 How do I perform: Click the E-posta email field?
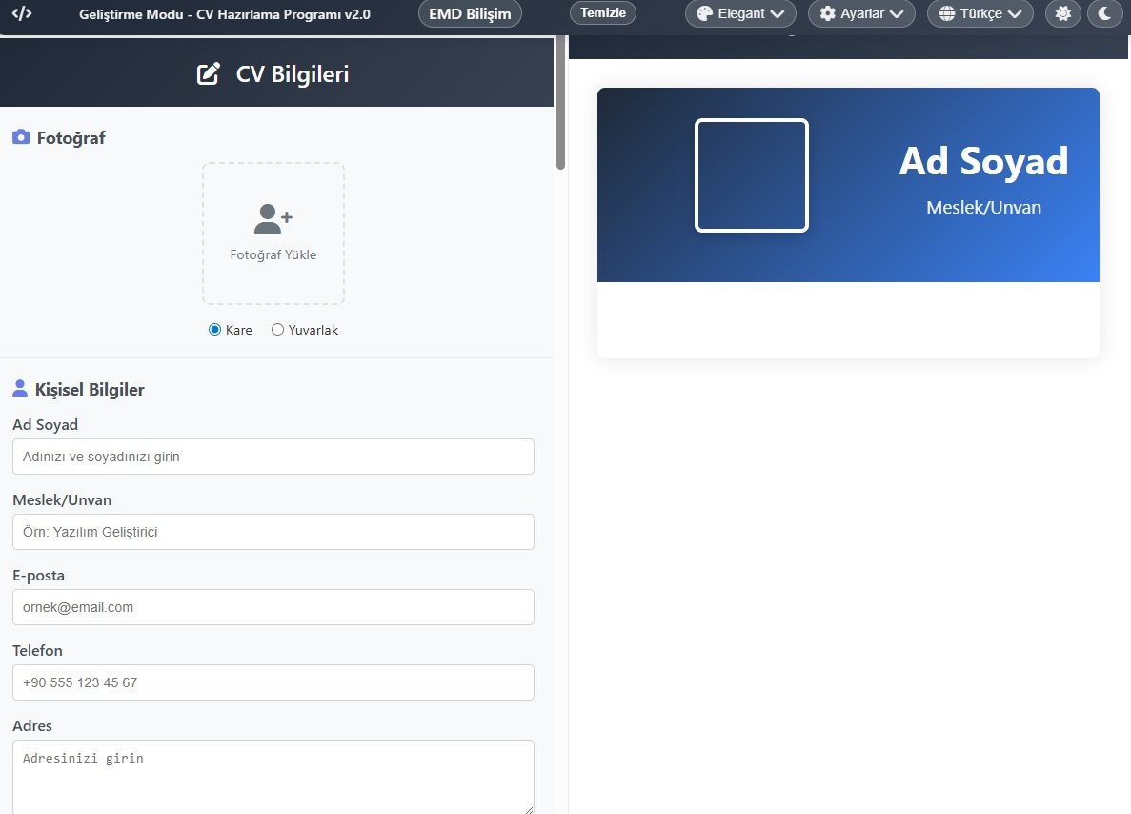pyautogui.click(x=273, y=607)
